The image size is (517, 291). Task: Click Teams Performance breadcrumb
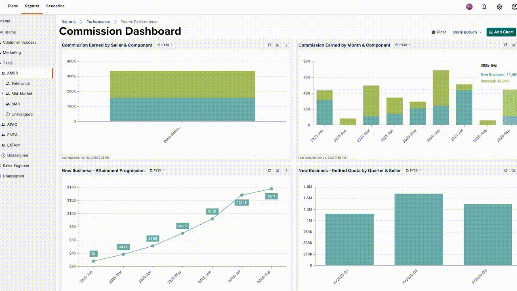(139, 22)
